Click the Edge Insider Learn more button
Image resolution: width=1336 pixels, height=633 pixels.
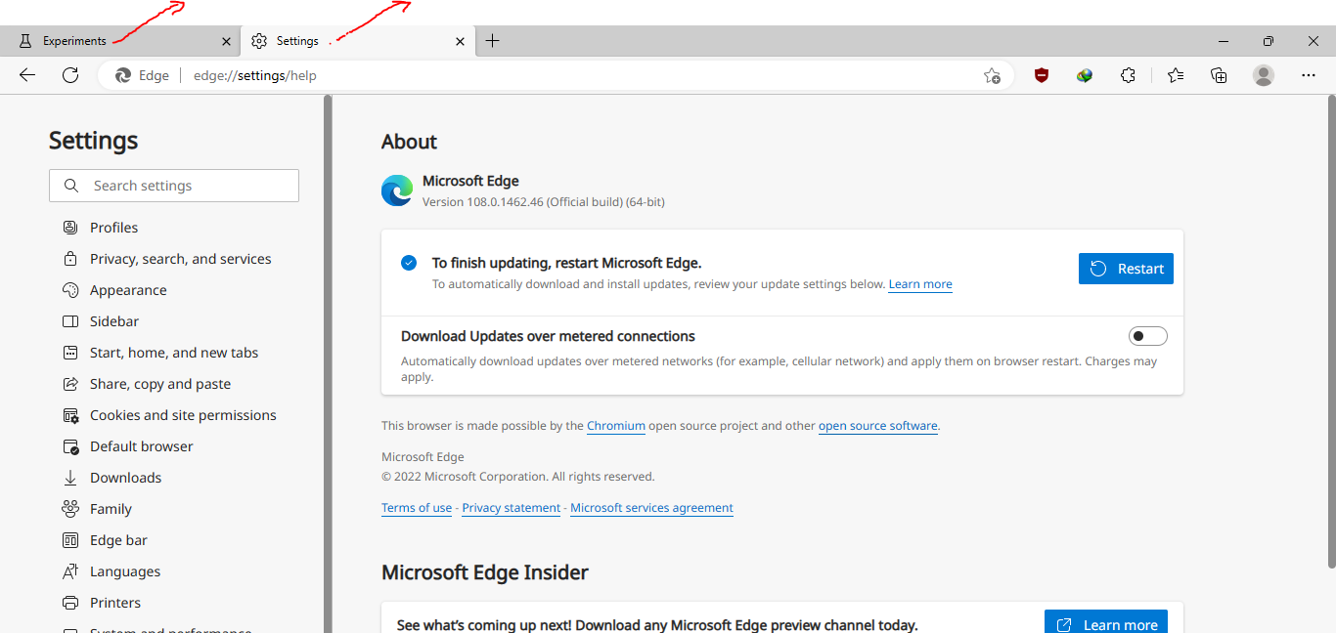click(x=1108, y=622)
